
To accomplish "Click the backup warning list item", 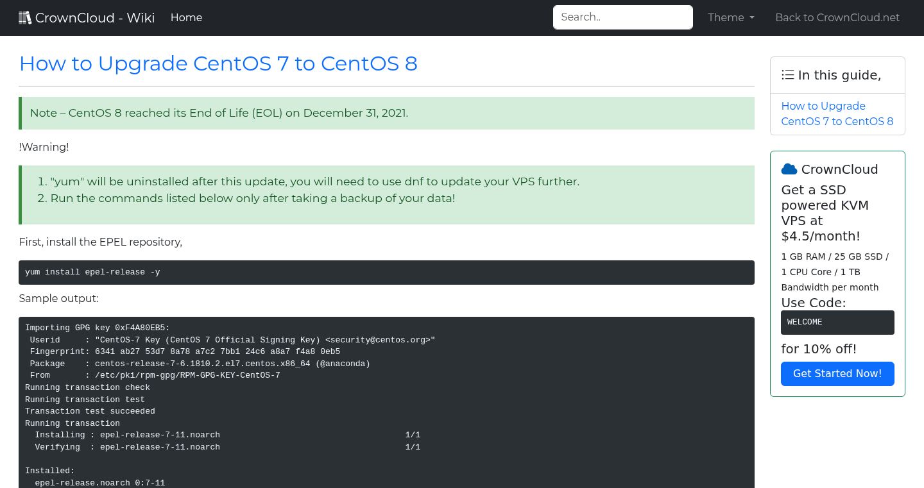I will tap(252, 198).
